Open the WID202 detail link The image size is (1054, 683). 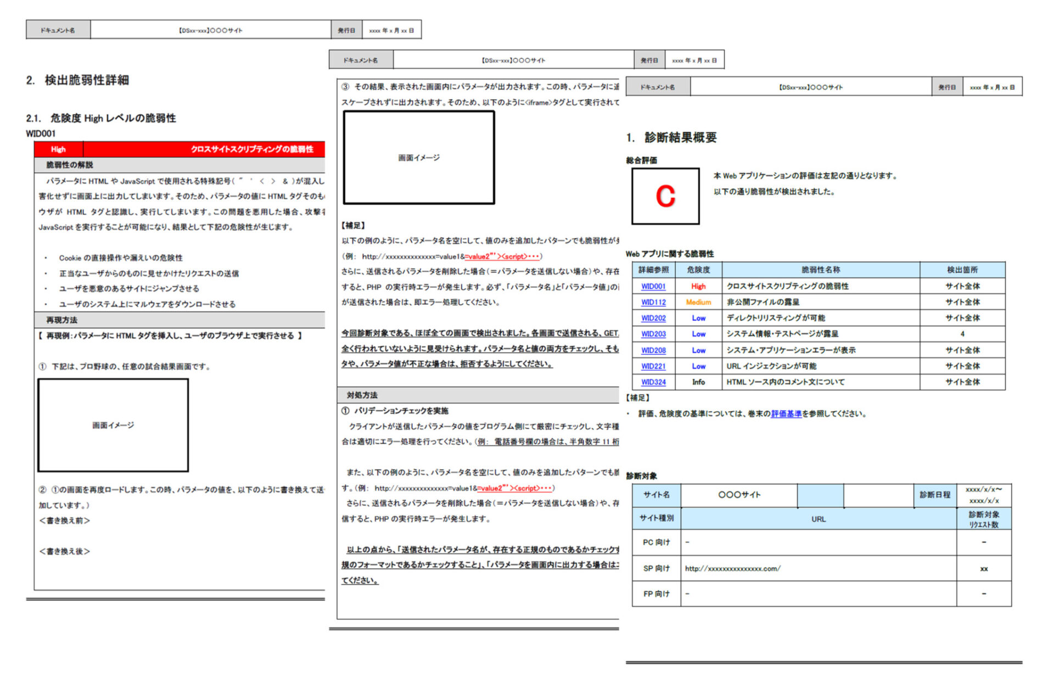[653, 318]
